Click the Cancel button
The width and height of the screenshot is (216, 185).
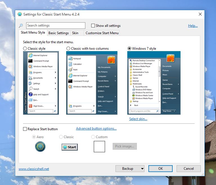(x=189, y=169)
